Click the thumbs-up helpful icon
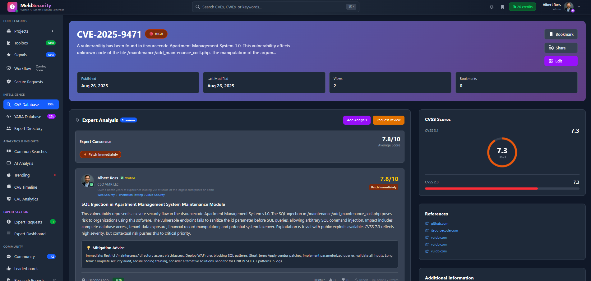The image size is (591, 281). (330, 279)
